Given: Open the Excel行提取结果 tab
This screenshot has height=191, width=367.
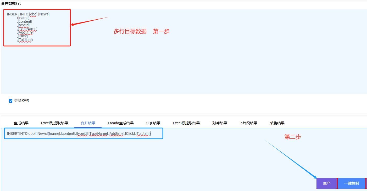Looking at the screenshot, I should coord(186,123).
